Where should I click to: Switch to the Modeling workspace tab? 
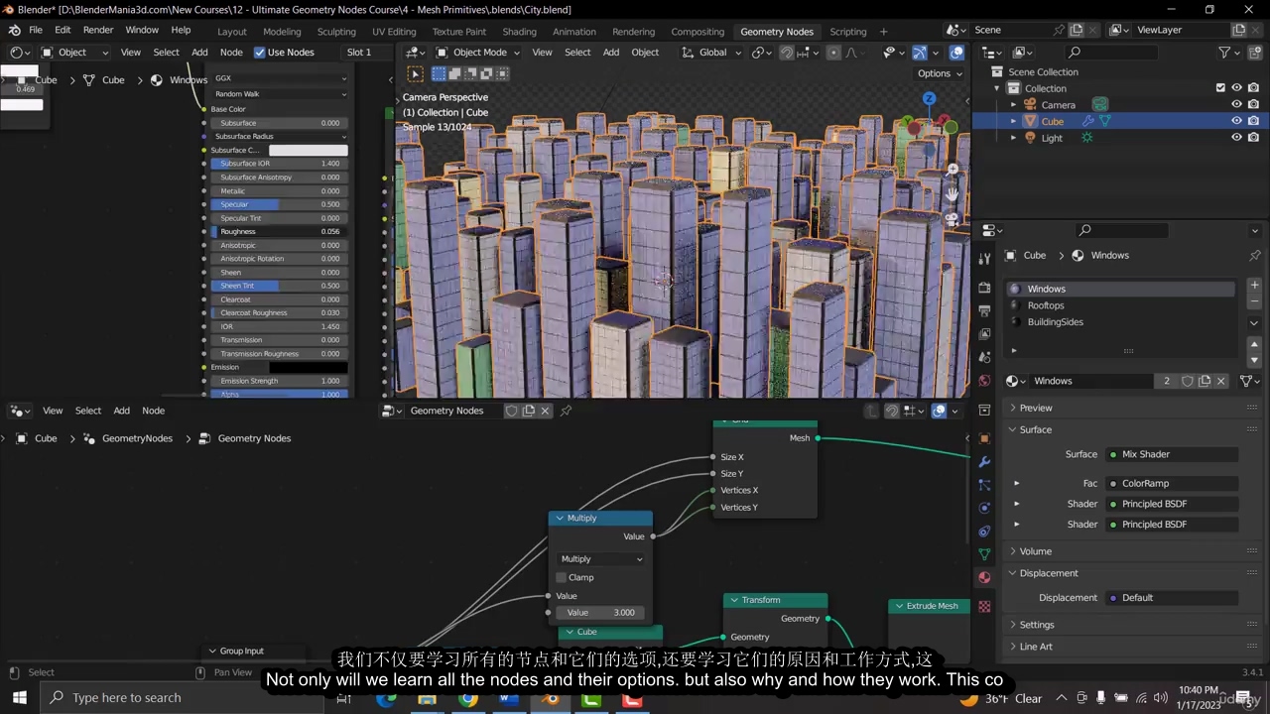point(282,32)
